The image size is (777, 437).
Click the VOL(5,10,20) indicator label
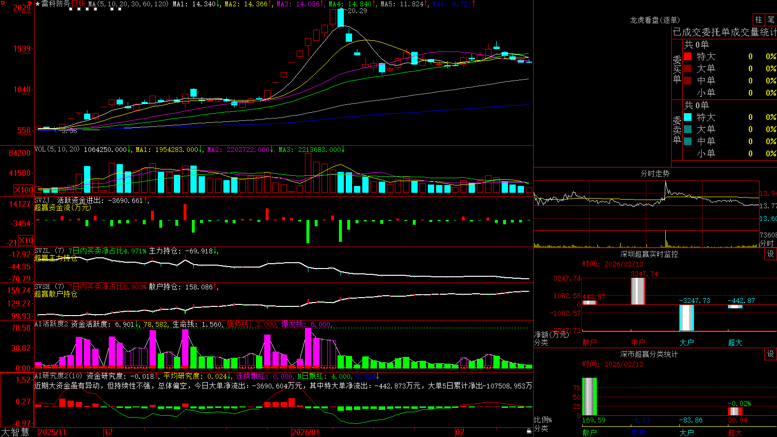click(57, 149)
